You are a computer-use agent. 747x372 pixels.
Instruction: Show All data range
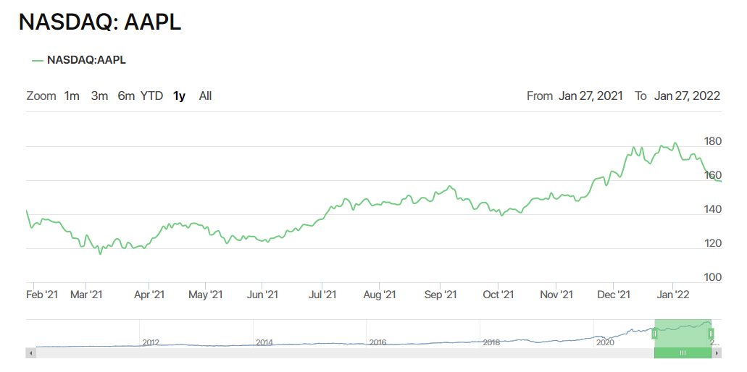coord(205,96)
